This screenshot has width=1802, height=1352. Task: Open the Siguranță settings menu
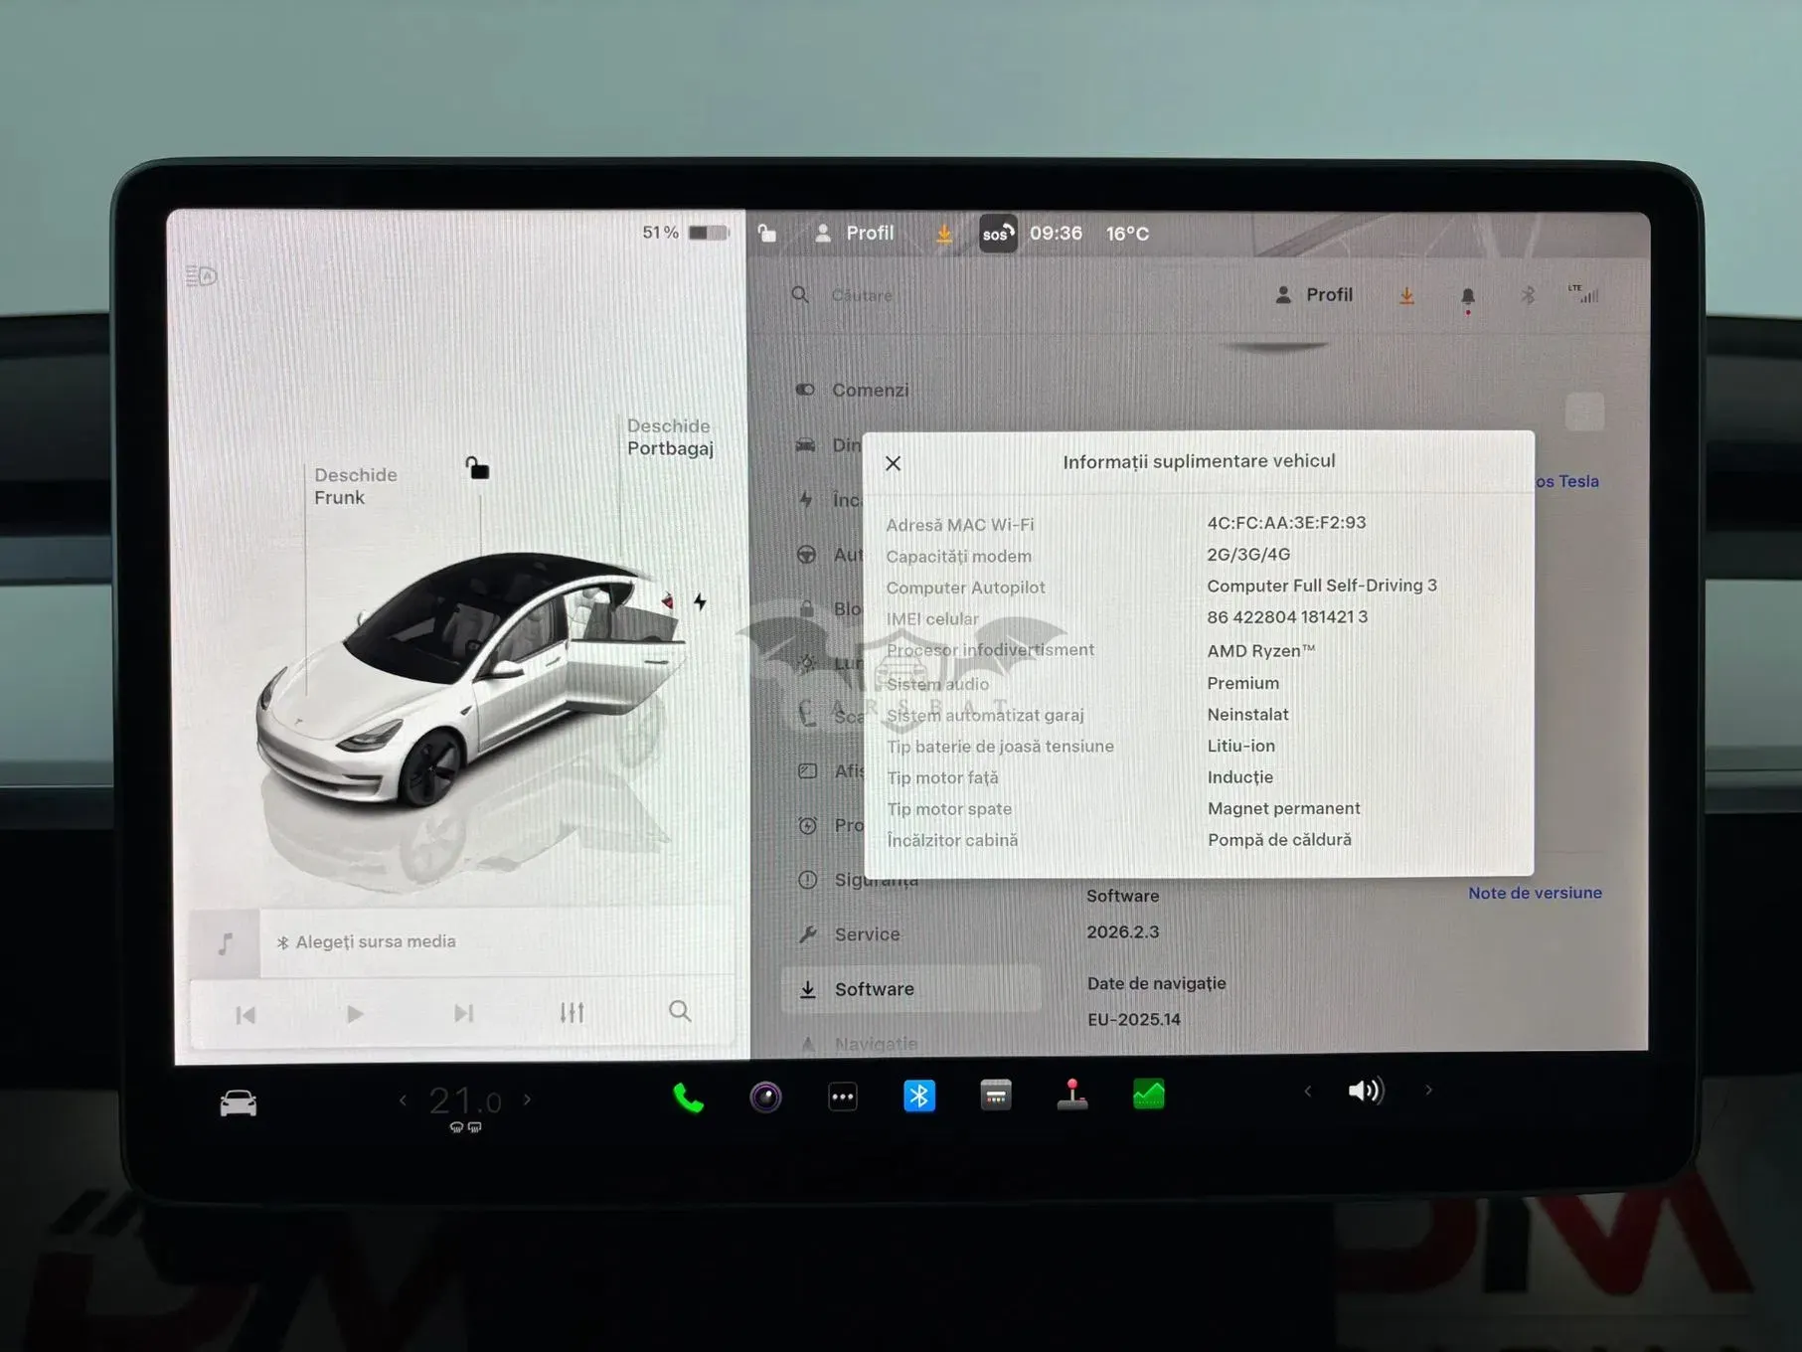coord(858,880)
